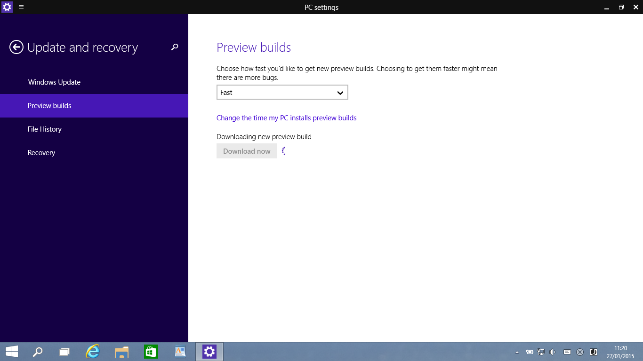The width and height of the screenshot is (643, 361).
Task: Show hidden system tray icons arrow
Action: pyautogui.click(x=517, y=352)
